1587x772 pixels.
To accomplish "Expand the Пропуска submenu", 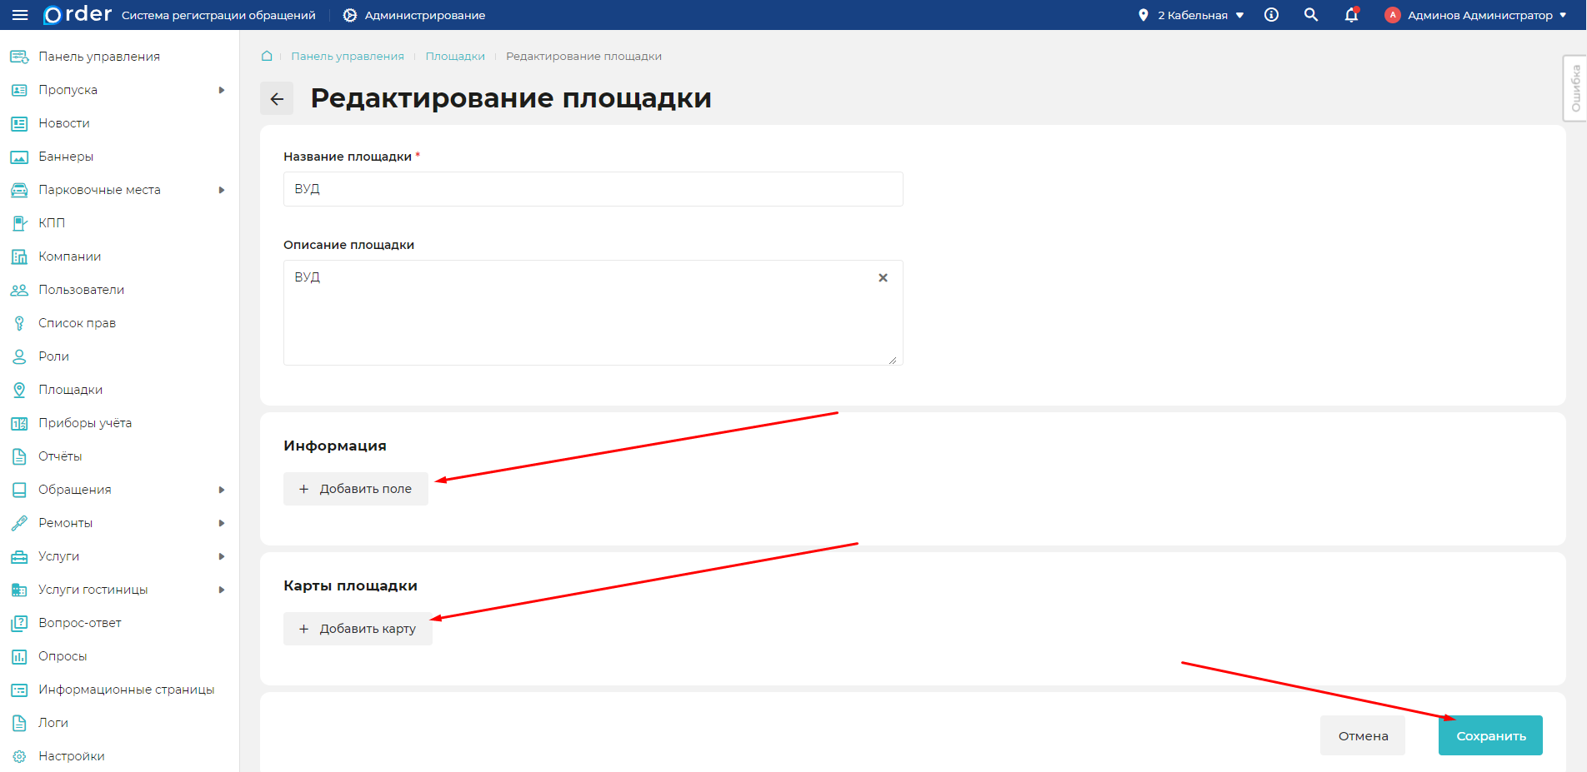I will coord(221,89).
